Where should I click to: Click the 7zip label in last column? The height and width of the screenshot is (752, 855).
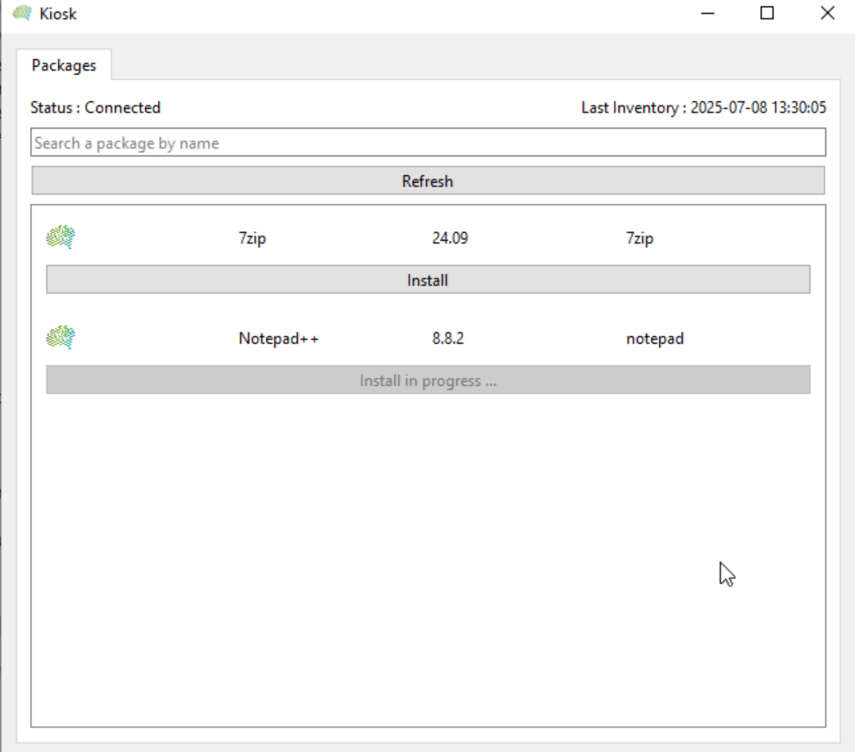[x=640, y=238]
